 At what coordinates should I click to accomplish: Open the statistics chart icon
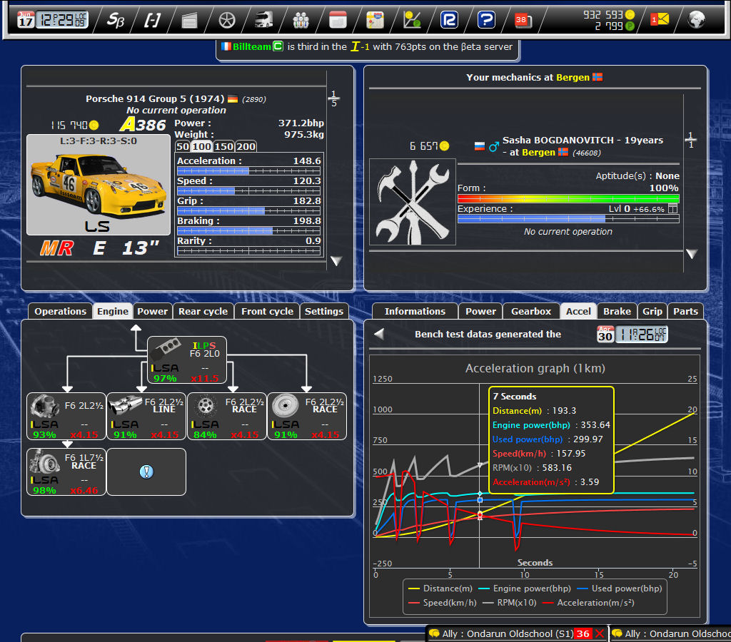coord(412,20)
